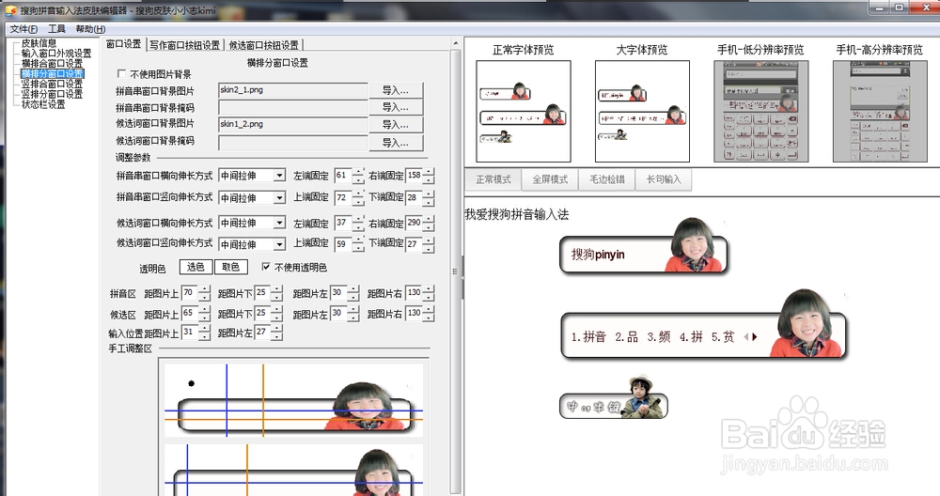
Task: Select the 毛边检错 preview tab
Action: [x=606, y=179]
